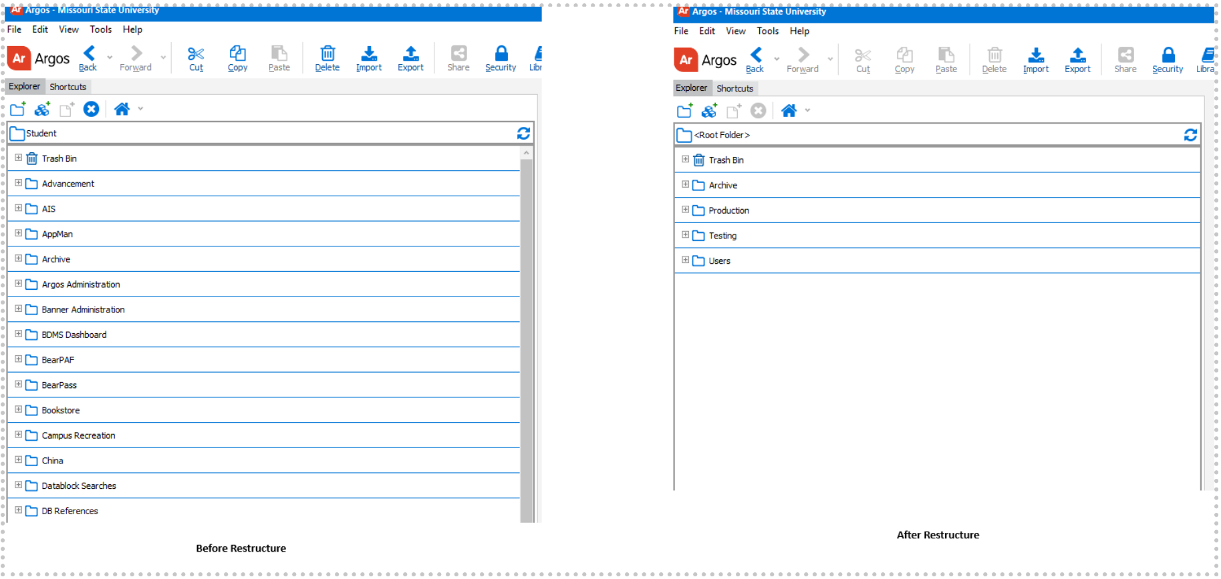The width and height of the screenshot is (1221, 579).
Task: Open the Tools menu in the left window
Action: pyautogui.click(x=101, y=29)
